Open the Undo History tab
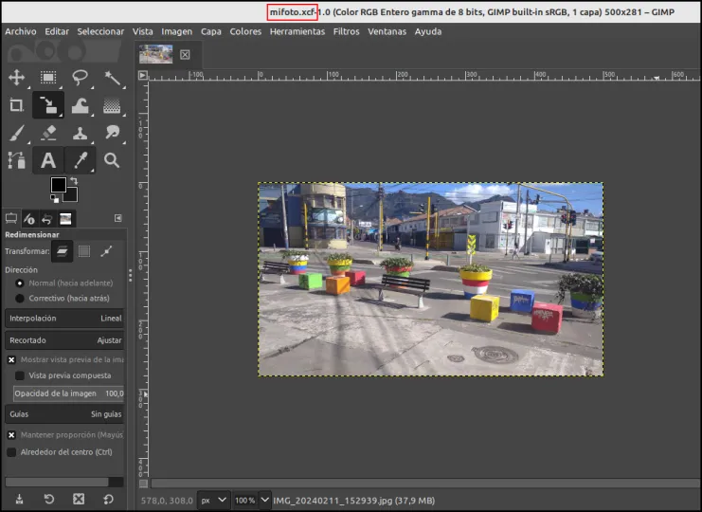Image resolution: width=702 pixels, height=512 pixels. (47, 219)
